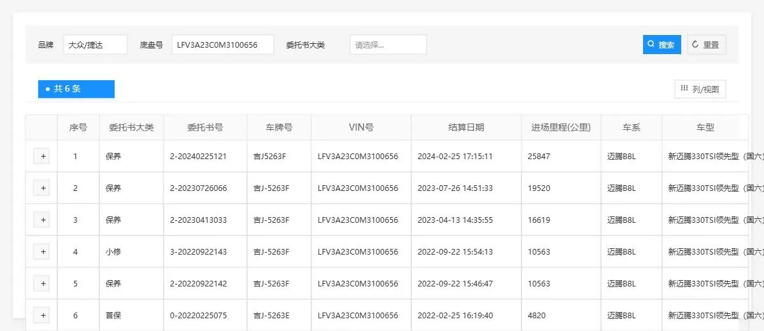Click the 底盘号 input field
This screenshot has height=331, width=764.
pos(223,45)
